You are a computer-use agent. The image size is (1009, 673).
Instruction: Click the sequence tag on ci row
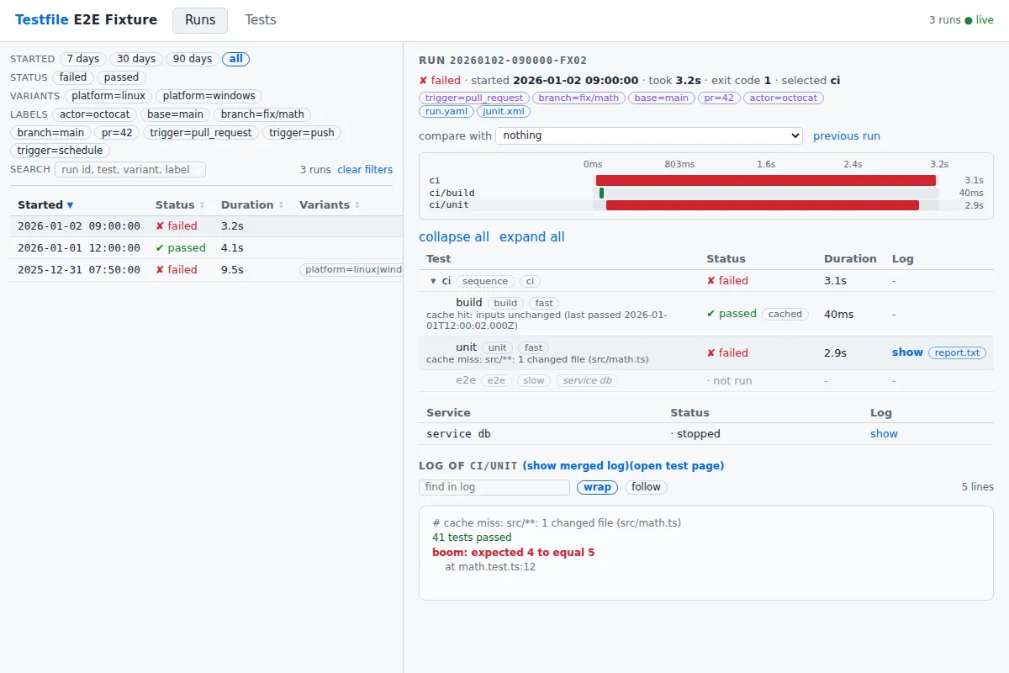click(x=486, y=281)
